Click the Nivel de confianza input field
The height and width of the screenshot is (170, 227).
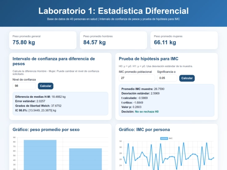click(x=24, y=86)
